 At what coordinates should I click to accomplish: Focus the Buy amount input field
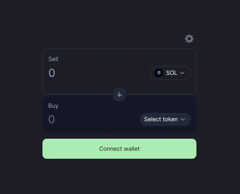click(x=90, y=119)
